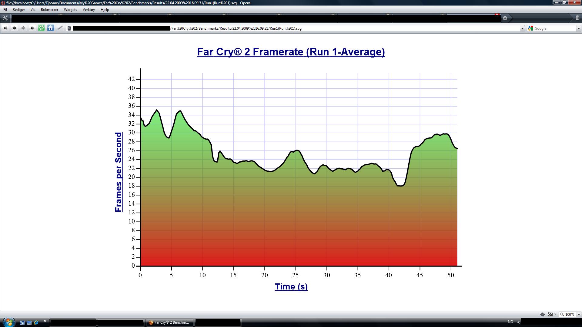Open the home page via house icon
Image resolution: width=582 pixels, height=327 pixels.
51,28
